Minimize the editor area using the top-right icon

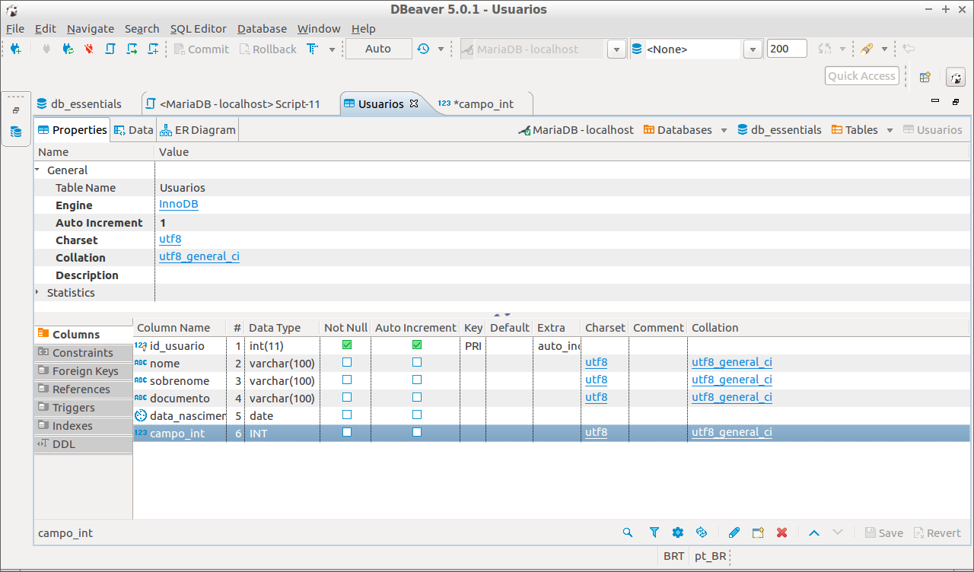(x=935, y=101)
